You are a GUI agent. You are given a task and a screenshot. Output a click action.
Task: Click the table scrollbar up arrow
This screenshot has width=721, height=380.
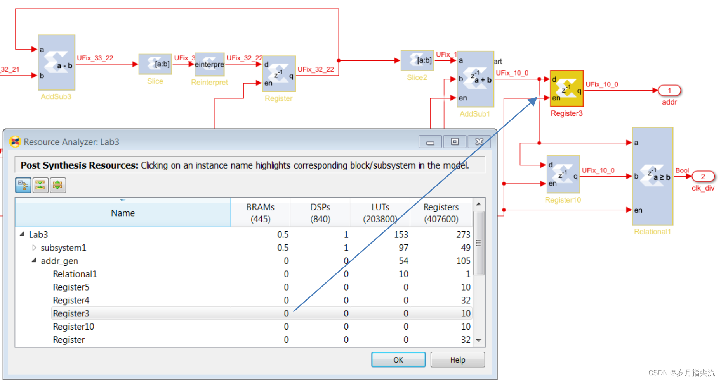[479, 204]
